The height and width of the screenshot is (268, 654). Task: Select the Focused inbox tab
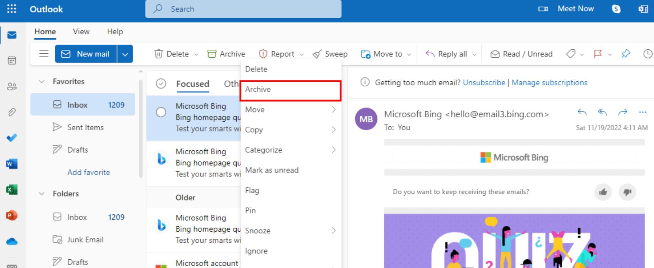pos(192,84)
